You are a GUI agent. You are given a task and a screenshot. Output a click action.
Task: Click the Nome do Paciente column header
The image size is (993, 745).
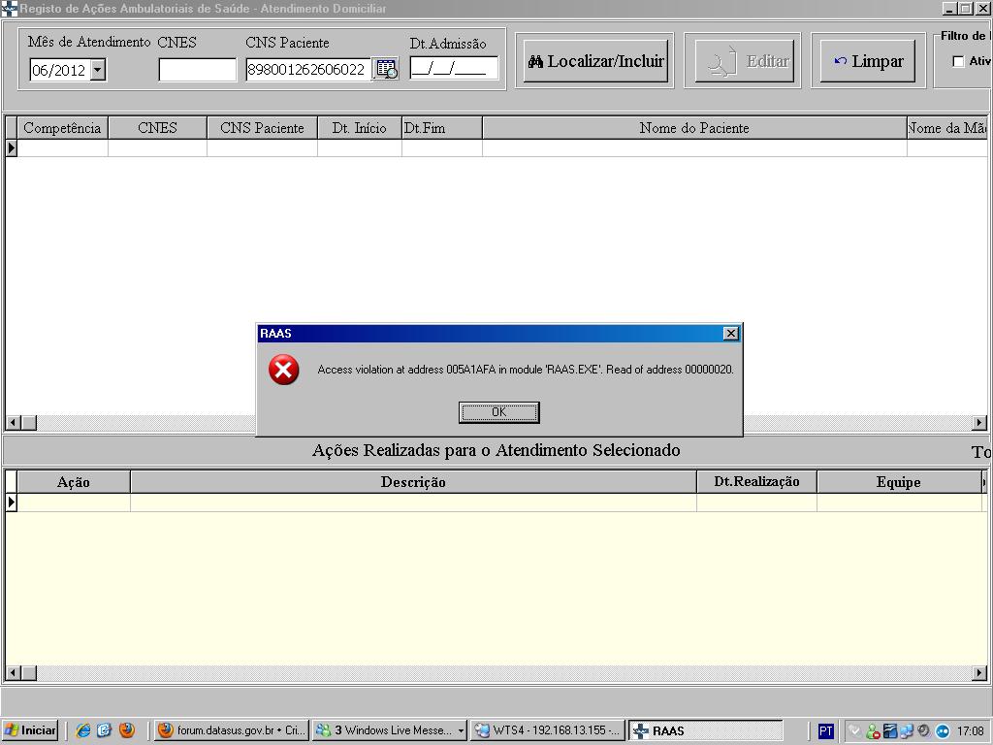tap(693, 128)
